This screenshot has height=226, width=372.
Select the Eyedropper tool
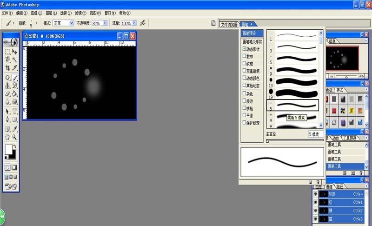[x=14, y=129]
